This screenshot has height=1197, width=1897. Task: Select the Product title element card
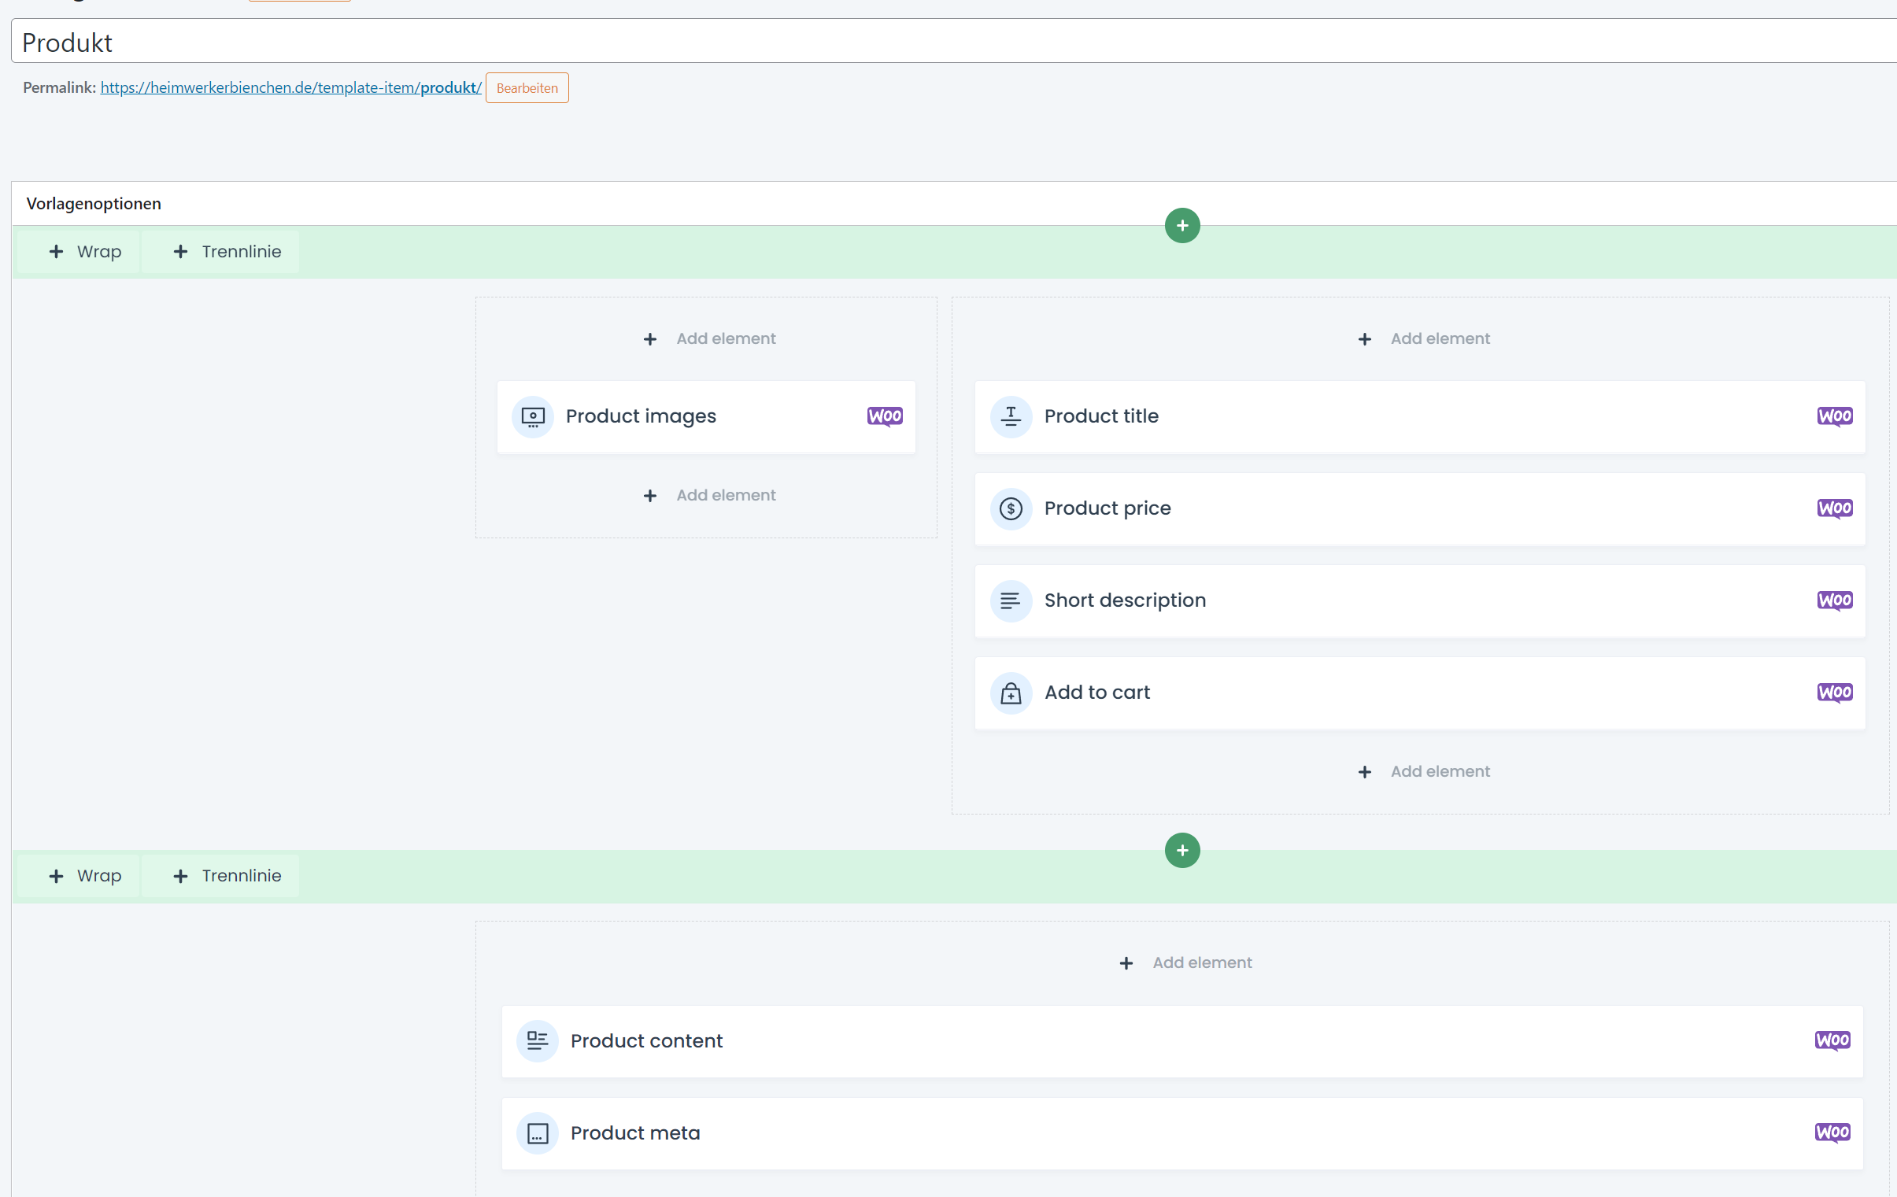click(1419, 416)
